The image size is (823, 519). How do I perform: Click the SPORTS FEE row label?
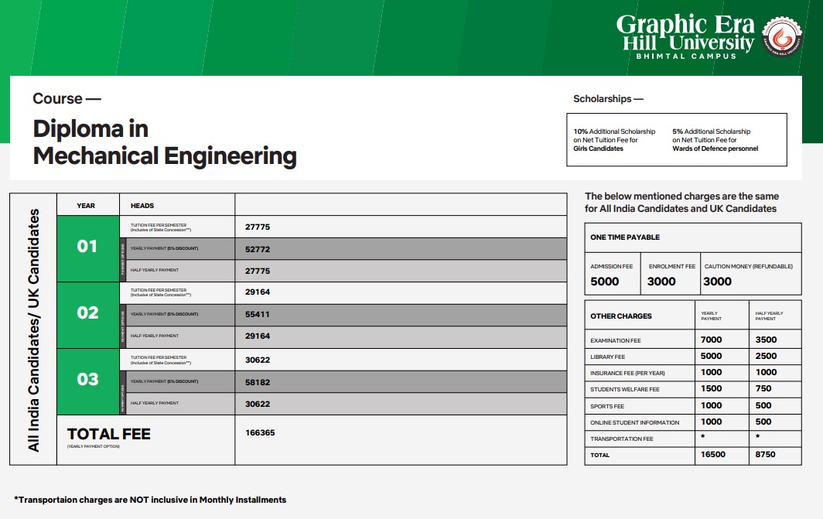click(x=607, y=406)
